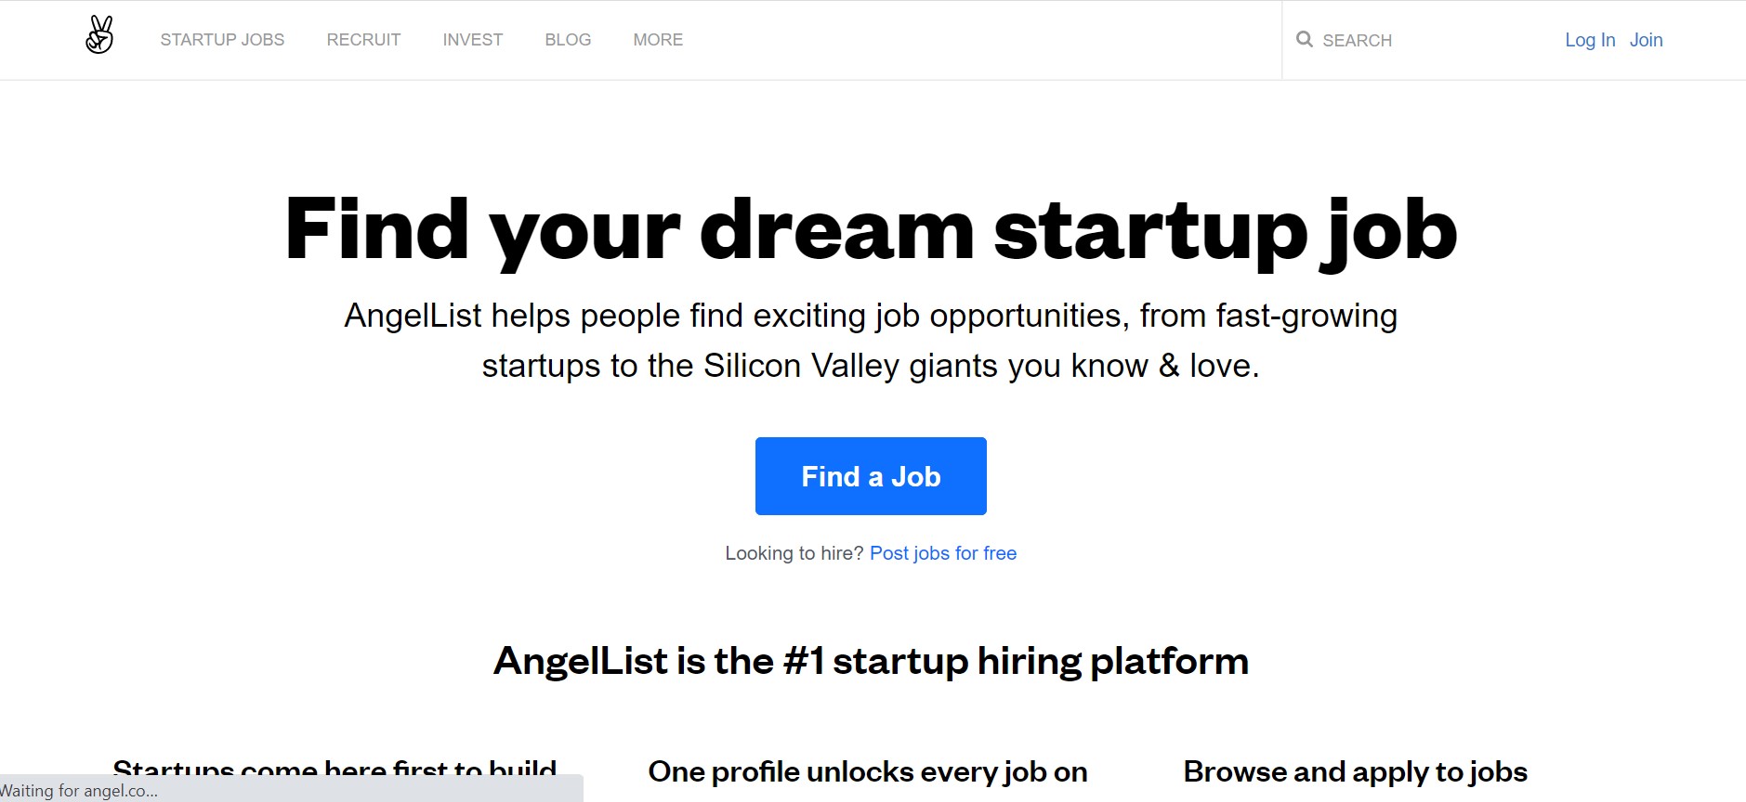Click the 'One profile unlocks every job' heading
This screenshot has height=802, width=1746.
868,771
